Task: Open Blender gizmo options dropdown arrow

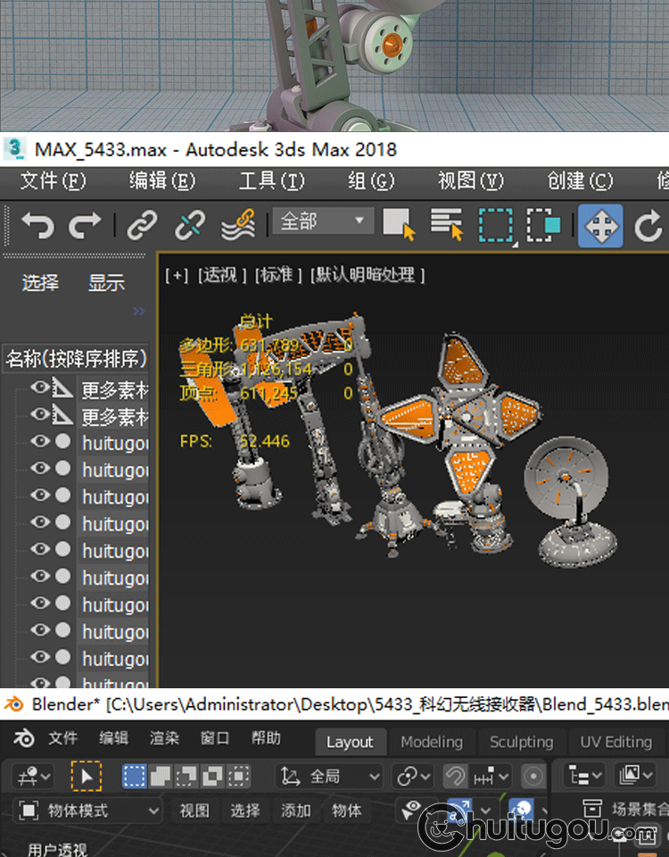Action: (x=485, y=810)
